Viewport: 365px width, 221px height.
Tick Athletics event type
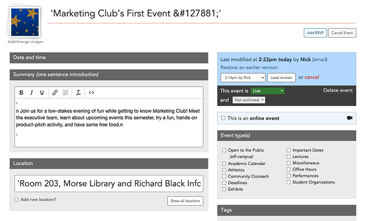[x=224, y=170]
